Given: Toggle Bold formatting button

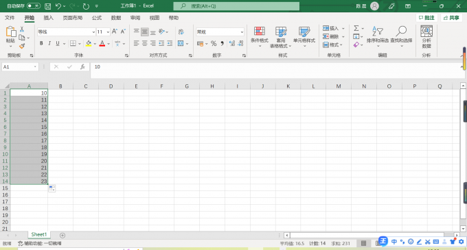Looking at the screenshot, I should [x=41, y=43].
